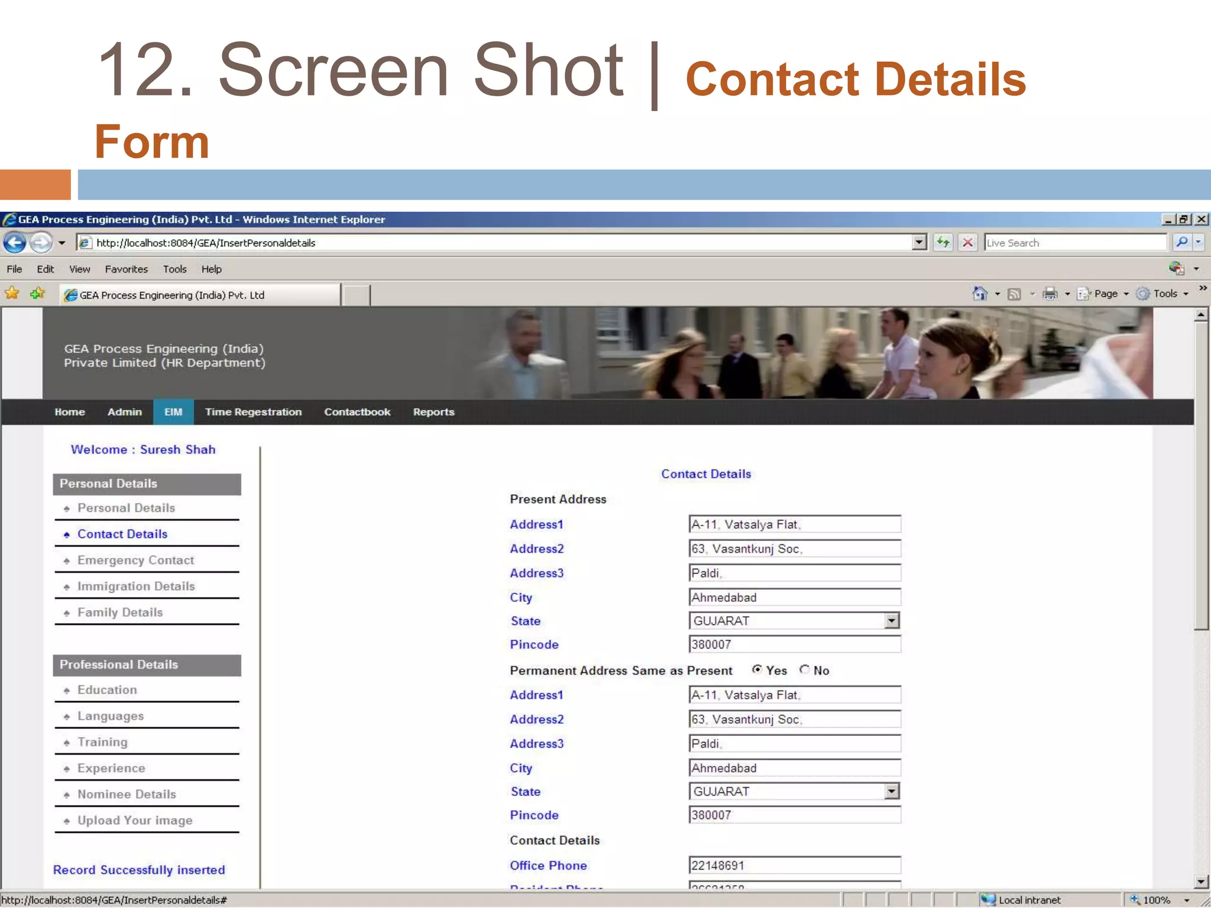This screenshot has width=1211, height=908.
Task: Expand the address bar URL dropdown
Action: coord(919,242)
